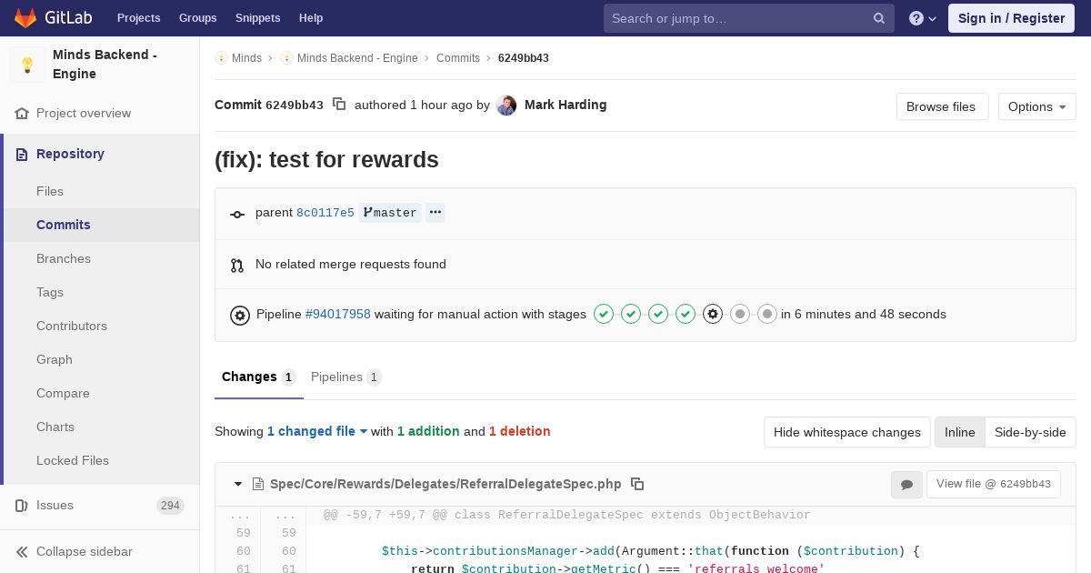1091x573 pixels.
Task: Open the Options dropdown
Action: click(x=1036, y=106)
